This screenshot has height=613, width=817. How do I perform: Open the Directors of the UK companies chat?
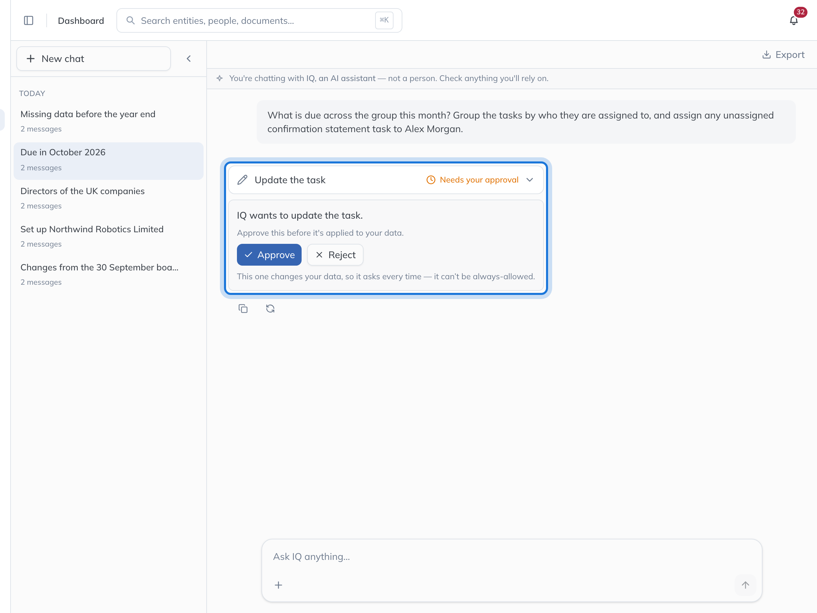click(108, 198)
